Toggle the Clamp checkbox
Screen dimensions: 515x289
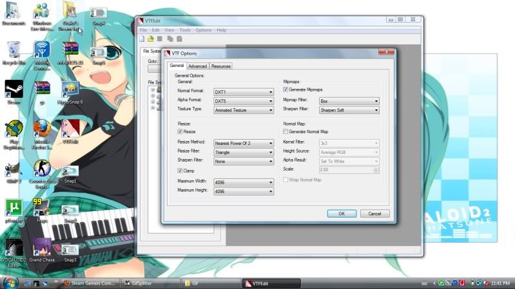click(180, 171)
